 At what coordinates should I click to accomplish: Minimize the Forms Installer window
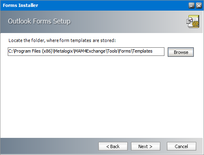[x=191, y=6]
